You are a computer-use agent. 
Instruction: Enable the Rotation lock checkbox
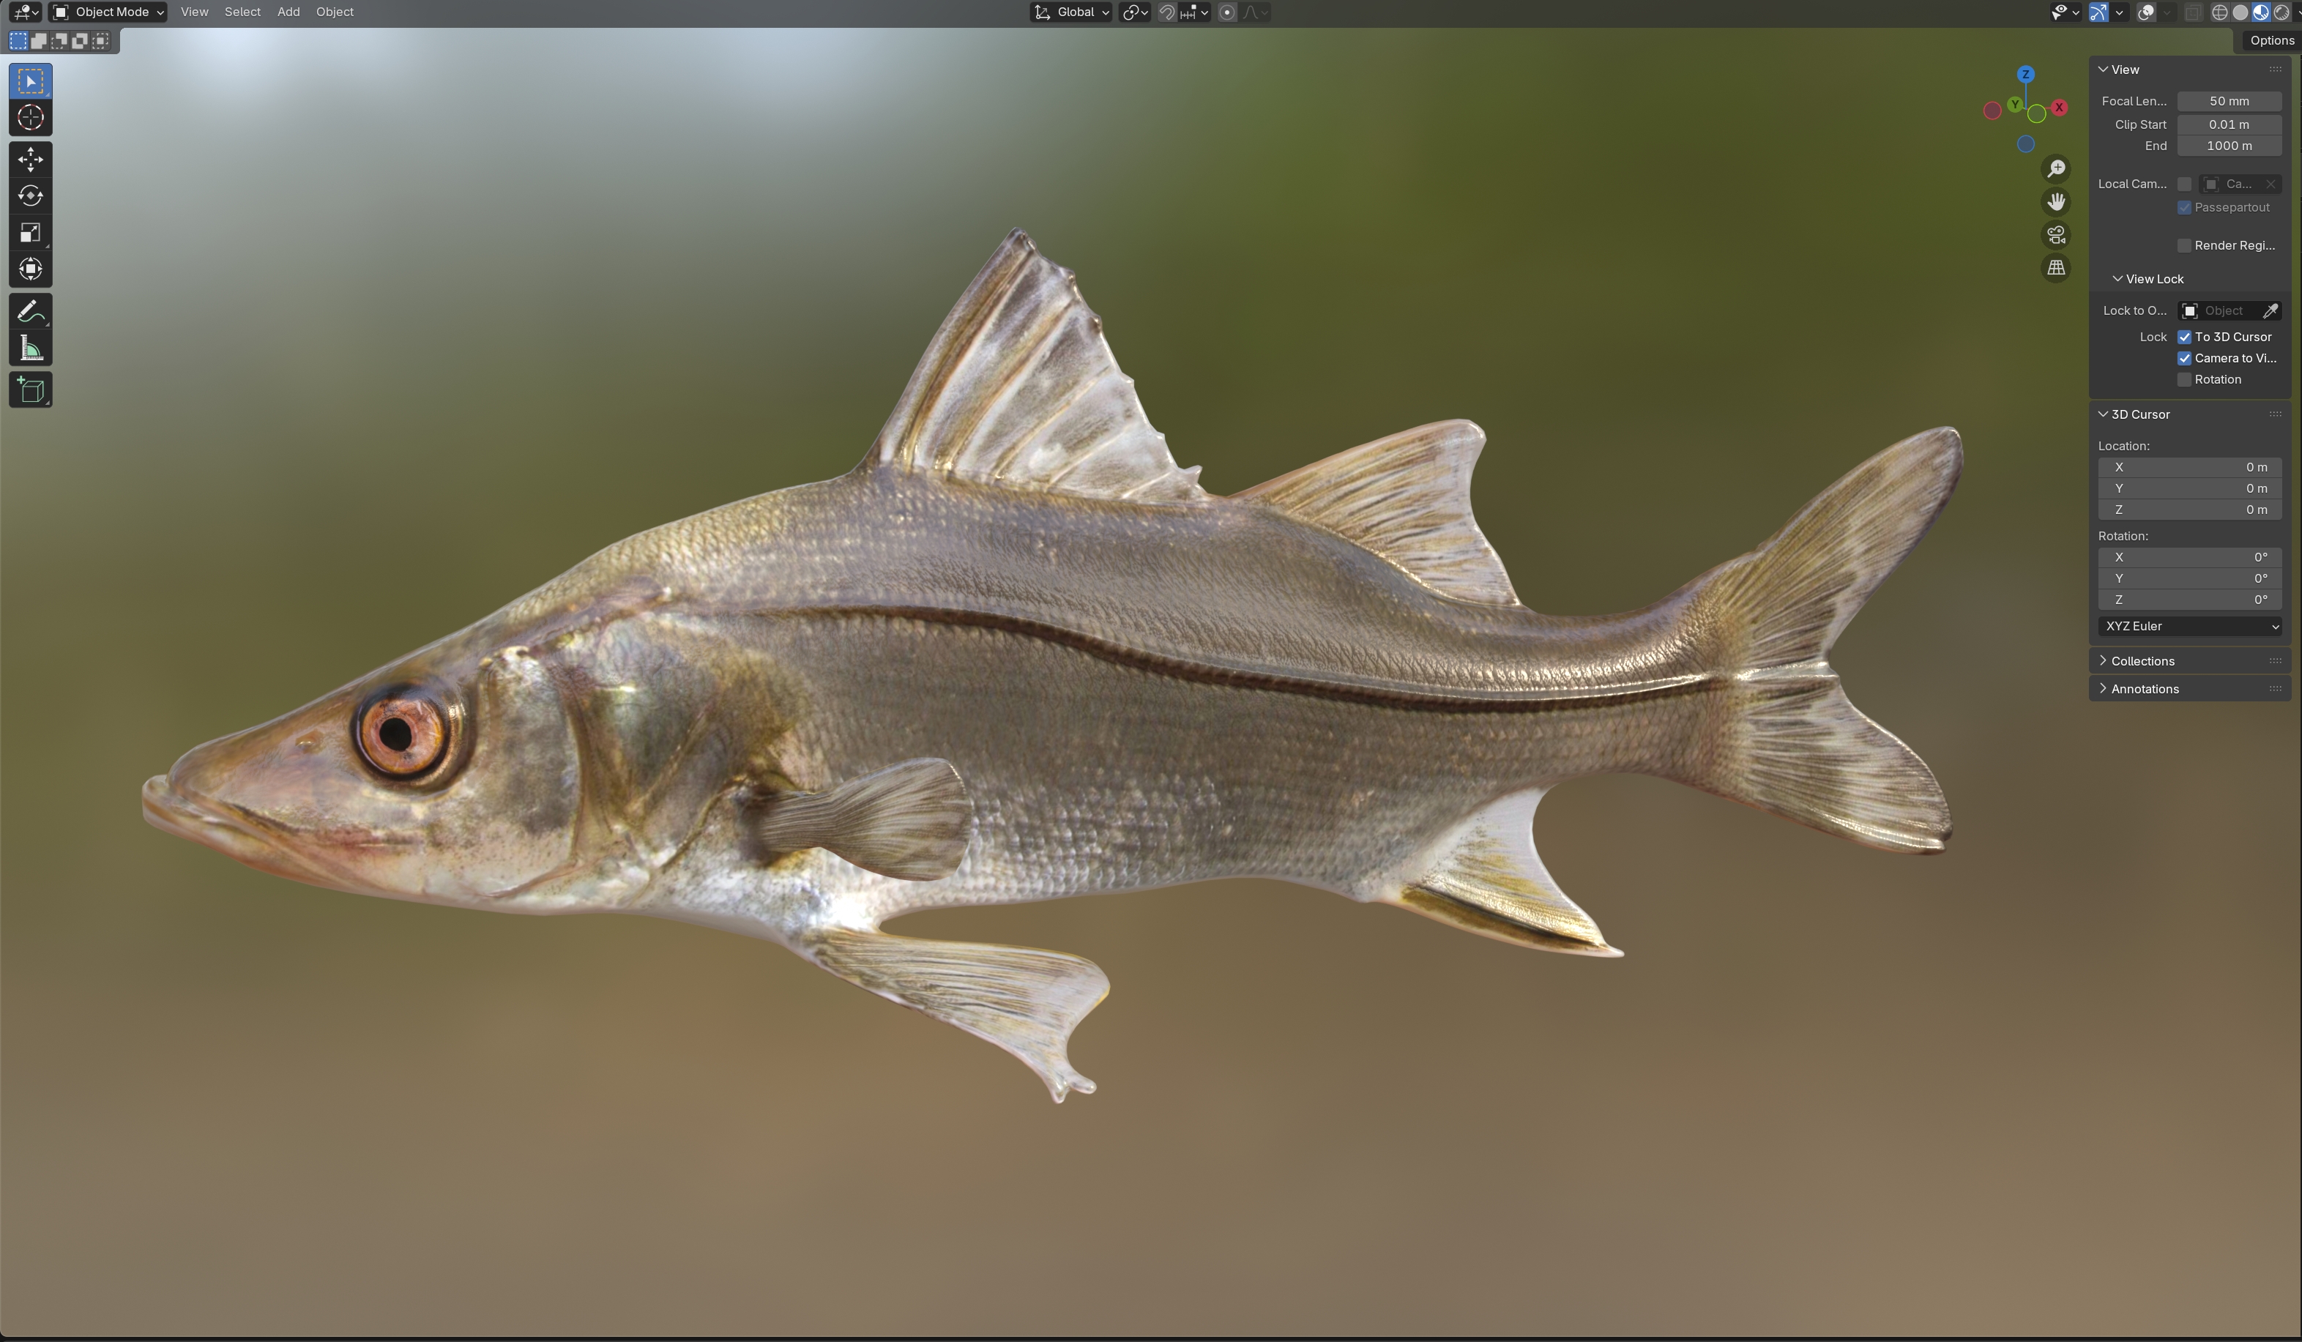point(2184,380)
